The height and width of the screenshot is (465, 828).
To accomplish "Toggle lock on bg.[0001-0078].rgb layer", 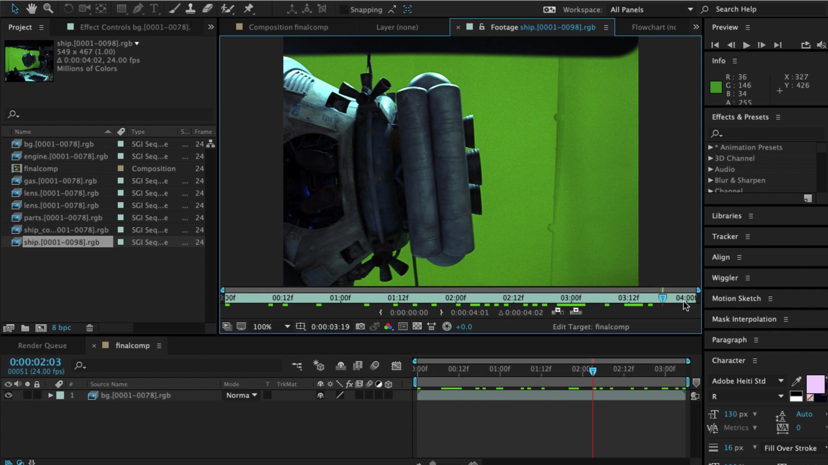I will tap(37, 394).
